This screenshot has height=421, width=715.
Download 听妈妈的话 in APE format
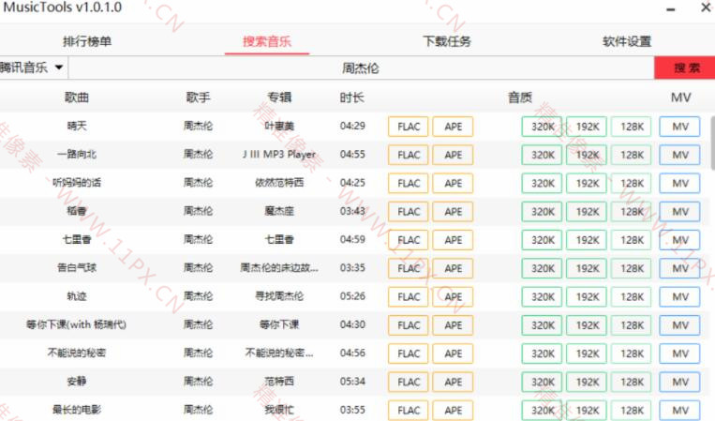pos(453,184)
